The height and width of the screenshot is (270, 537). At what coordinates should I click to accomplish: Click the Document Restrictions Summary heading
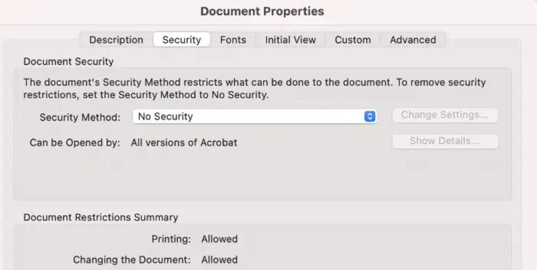tap(101, 217)
